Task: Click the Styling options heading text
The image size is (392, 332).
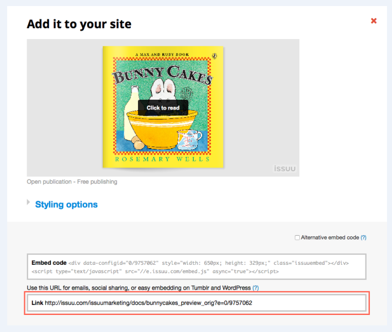Action: (x=66, y=204)
